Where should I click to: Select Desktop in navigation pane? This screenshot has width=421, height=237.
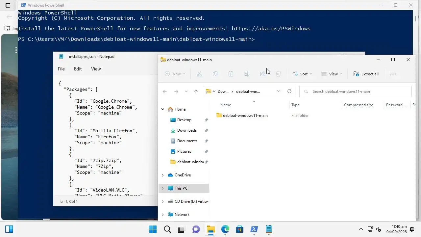pyautogui.click(x=184, y=120)
